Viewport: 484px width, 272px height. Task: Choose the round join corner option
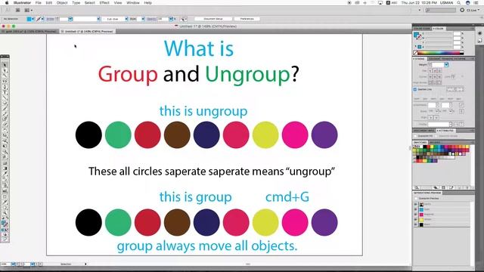(x=435, y=76)
